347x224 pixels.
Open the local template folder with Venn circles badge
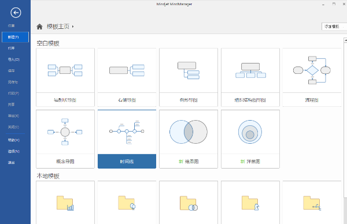tap(189, 203)
